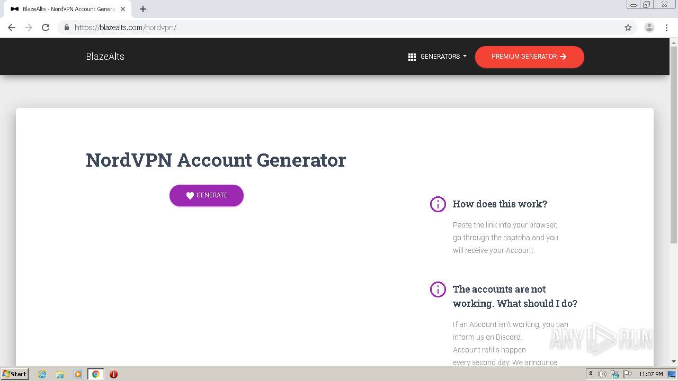Select the BlazeAlts NordVPN tab
This screenshot has height=381, width=678.
coord(67,9)
